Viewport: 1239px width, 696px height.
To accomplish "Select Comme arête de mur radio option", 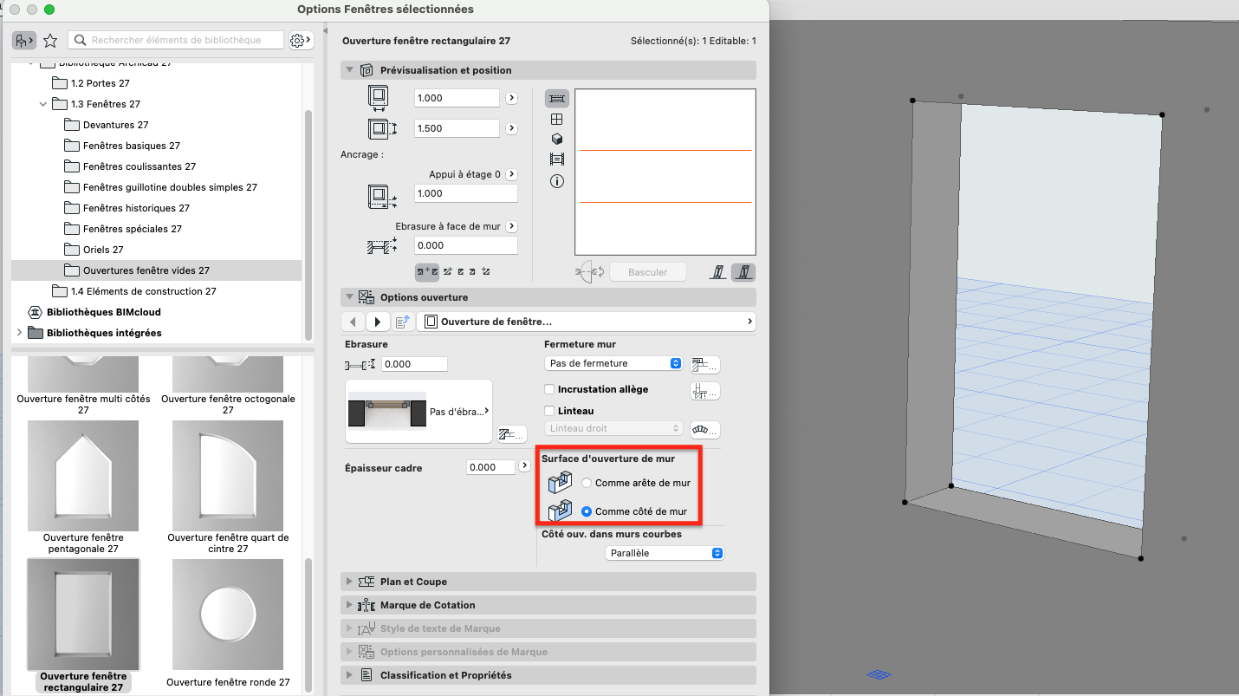I will pos(587,483).
